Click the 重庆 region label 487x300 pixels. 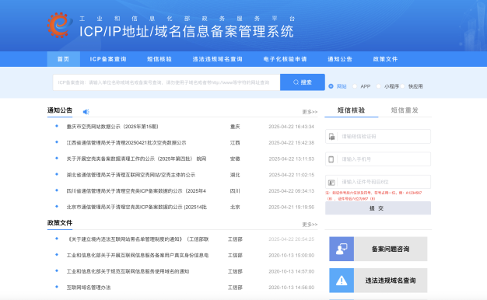(x=235, y=127)
